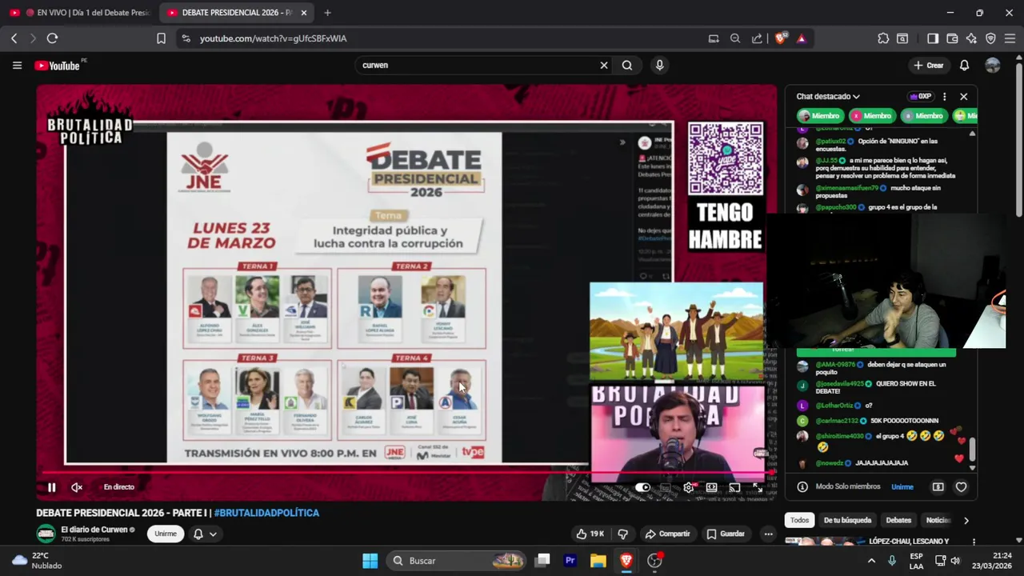Screen dimensions: 1024x576
Task: Dislike the video
Action: click(623, 534)
